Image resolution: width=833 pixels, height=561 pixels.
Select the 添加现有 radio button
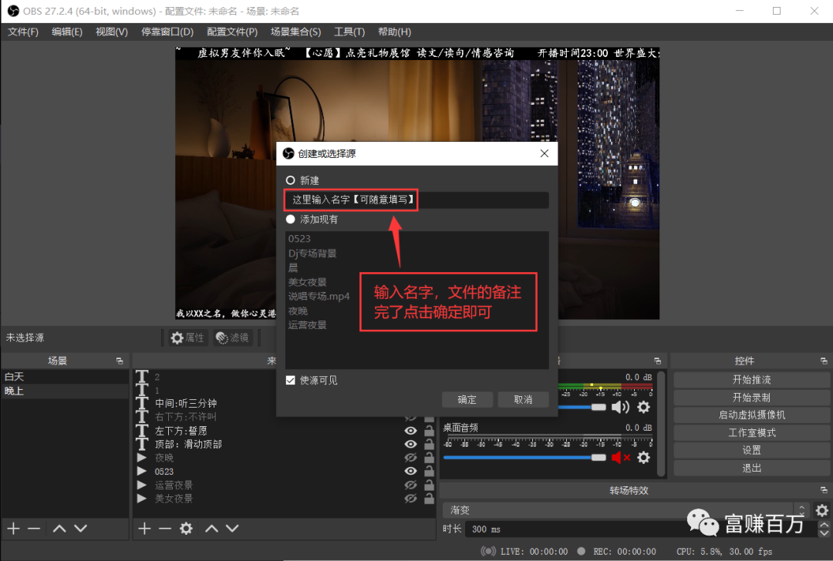[291, 220]
